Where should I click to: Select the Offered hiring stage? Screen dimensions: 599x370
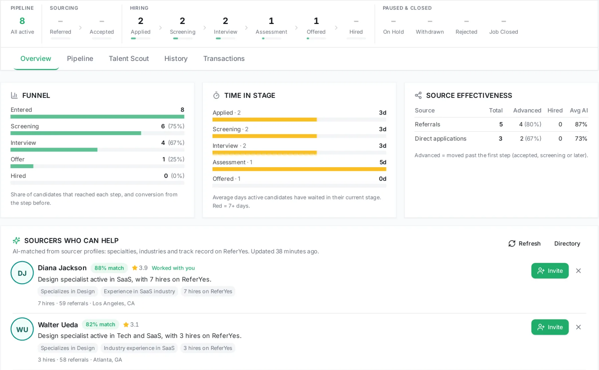pos(316,27)
